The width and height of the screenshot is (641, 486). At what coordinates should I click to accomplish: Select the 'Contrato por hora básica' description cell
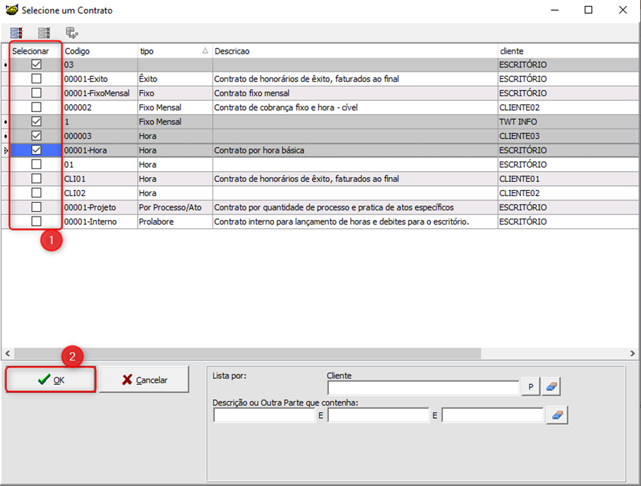tap(355, 150)
